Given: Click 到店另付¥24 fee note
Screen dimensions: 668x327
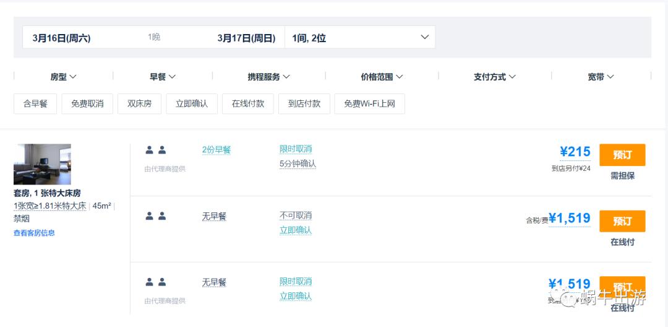Looking at the screenshot, I should coord(571,168).
